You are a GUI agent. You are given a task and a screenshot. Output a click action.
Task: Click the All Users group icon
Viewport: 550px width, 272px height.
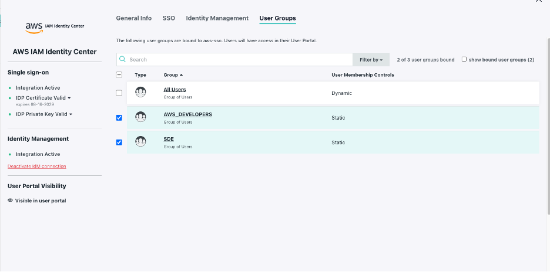(140, 92)
